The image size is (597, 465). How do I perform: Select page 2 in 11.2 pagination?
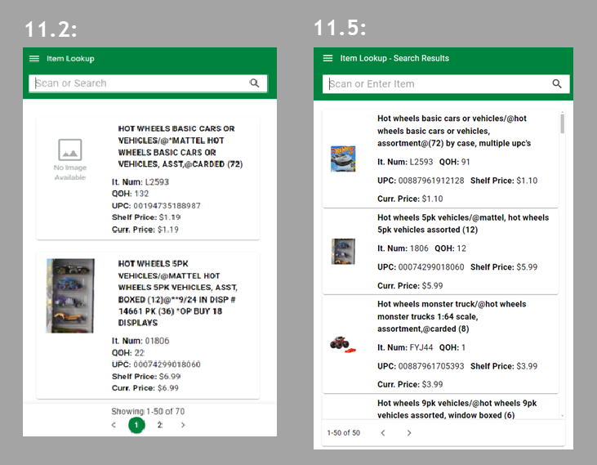(160, 425)
